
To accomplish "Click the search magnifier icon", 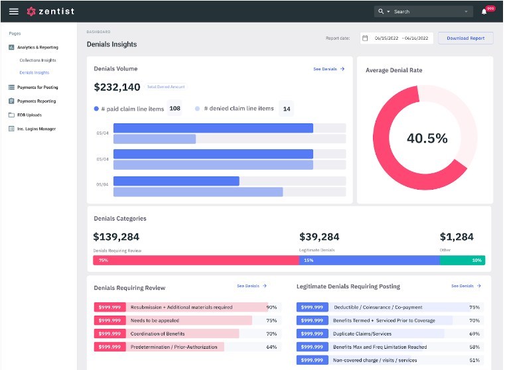I will coord(381,11).
